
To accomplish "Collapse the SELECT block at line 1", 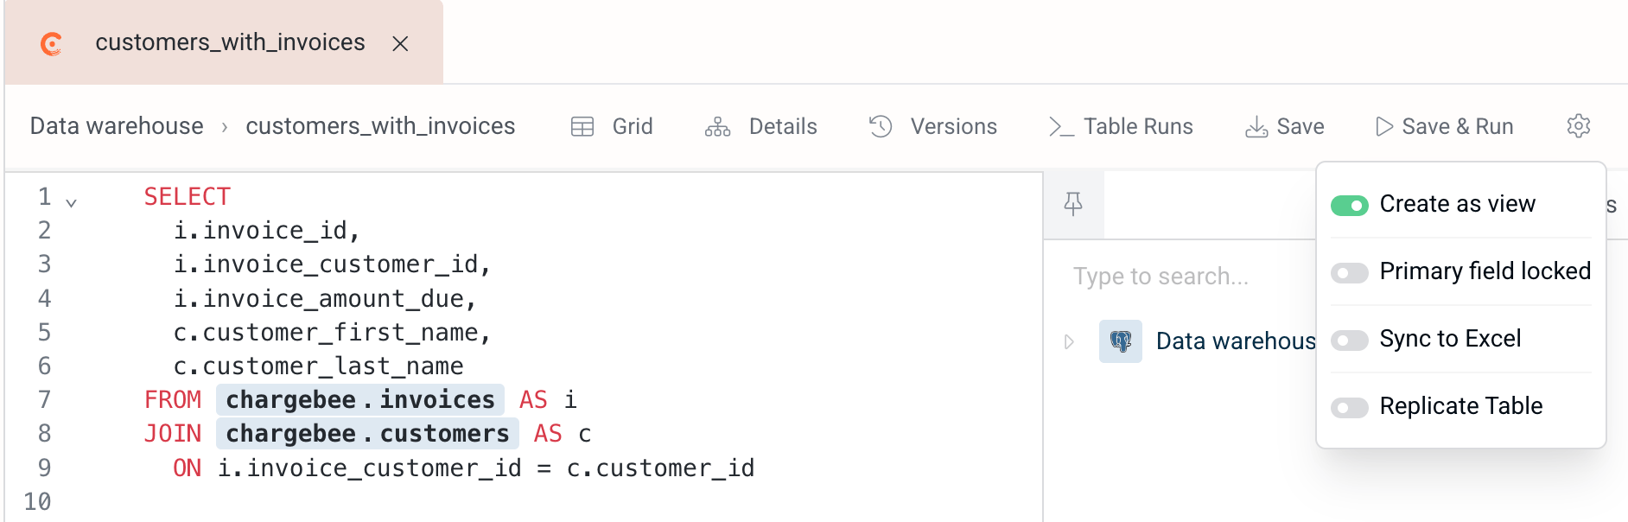I will click(x=72, y=203).
